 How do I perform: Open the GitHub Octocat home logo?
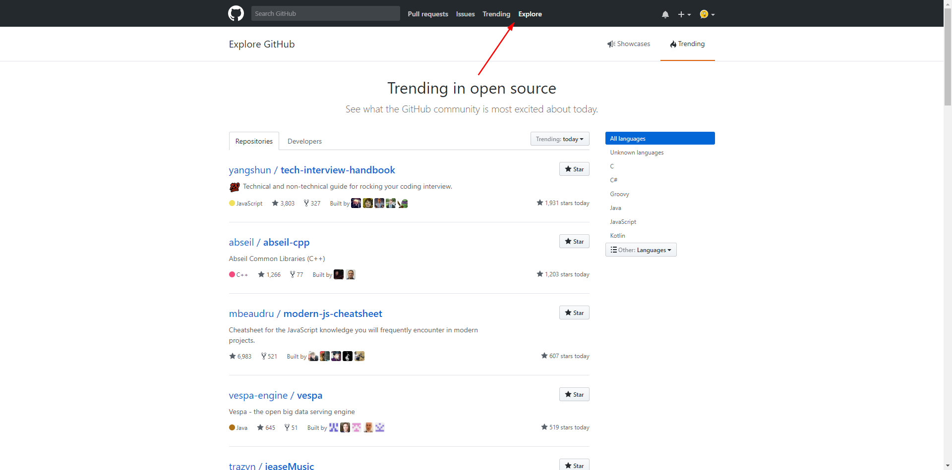236,13
